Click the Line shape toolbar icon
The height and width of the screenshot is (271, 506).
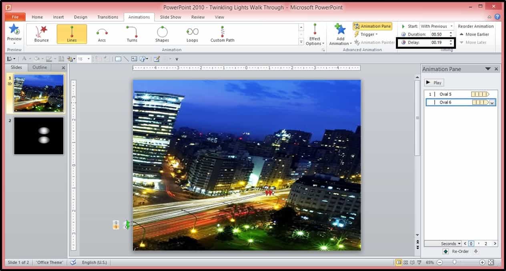click(x=126, y=59)
